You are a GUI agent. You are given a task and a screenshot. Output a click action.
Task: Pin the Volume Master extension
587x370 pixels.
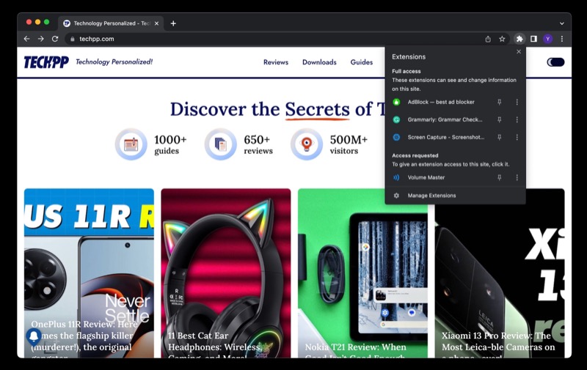click(x=499, y=177)
